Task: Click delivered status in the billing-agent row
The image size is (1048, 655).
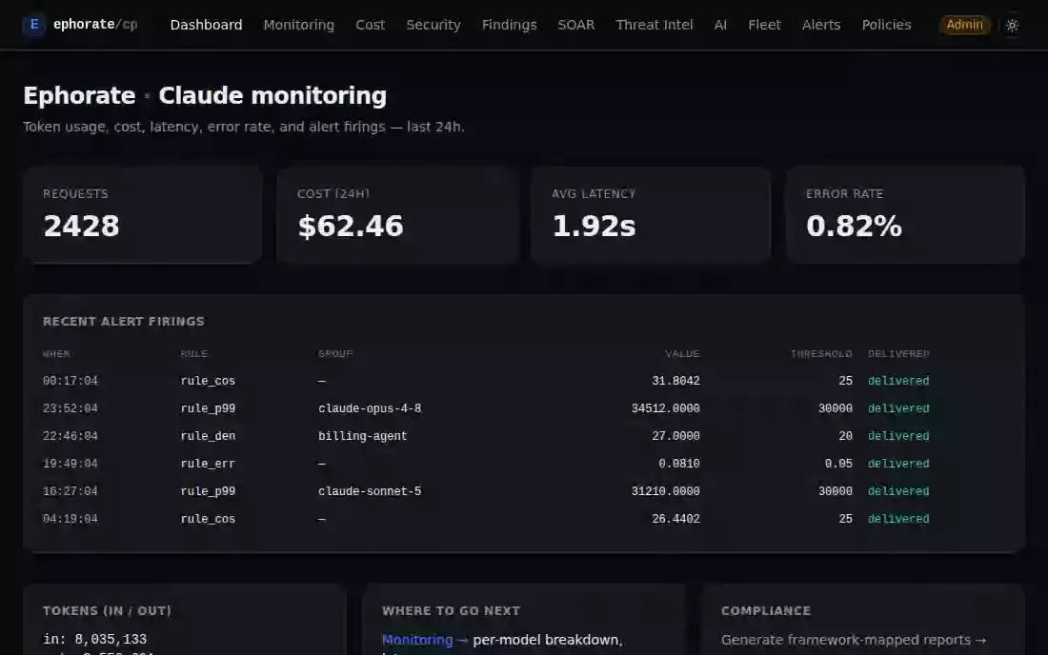Action: (x=898, y=436)
